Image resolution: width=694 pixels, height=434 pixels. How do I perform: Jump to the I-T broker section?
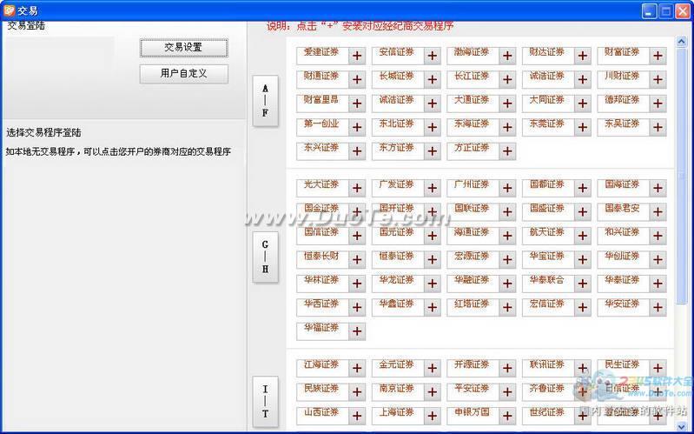point(265,402)
